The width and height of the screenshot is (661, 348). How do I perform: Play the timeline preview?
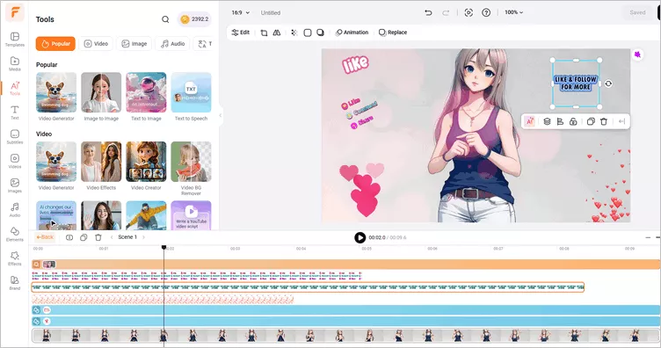[360, 237]
